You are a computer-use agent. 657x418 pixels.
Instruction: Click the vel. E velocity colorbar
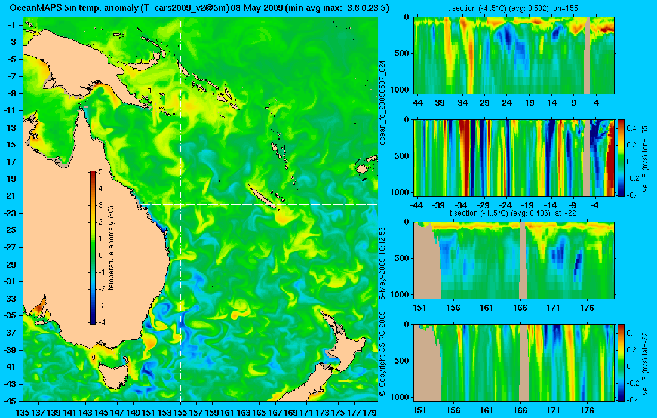point(621,158)
